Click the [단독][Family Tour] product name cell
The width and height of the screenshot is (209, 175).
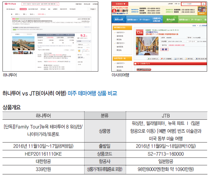43,130
